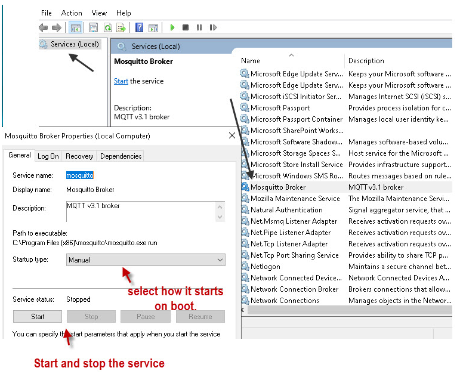Click the gear icon of Microsoft Passport Container
This screenshot has height=374, width=463.
pyautogui.click(x=245, y=119)
